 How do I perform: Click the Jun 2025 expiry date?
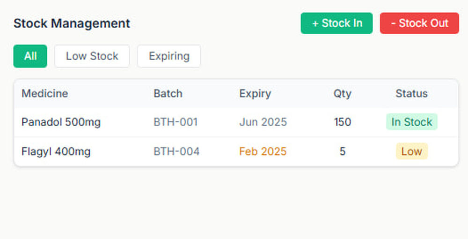click(x=263, y=122)
